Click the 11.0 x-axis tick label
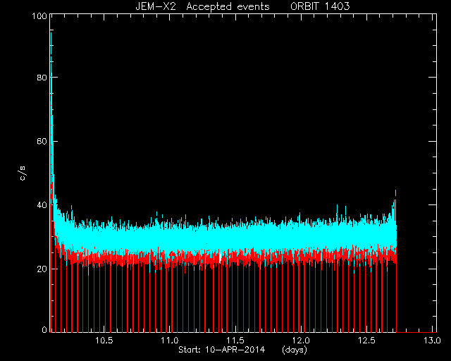Viewport: 451px width, 361px height. point(170,341)
